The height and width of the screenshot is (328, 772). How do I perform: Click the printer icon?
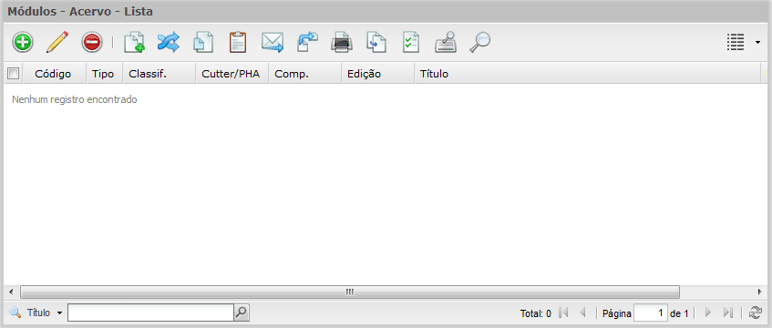tap(342, 42)
